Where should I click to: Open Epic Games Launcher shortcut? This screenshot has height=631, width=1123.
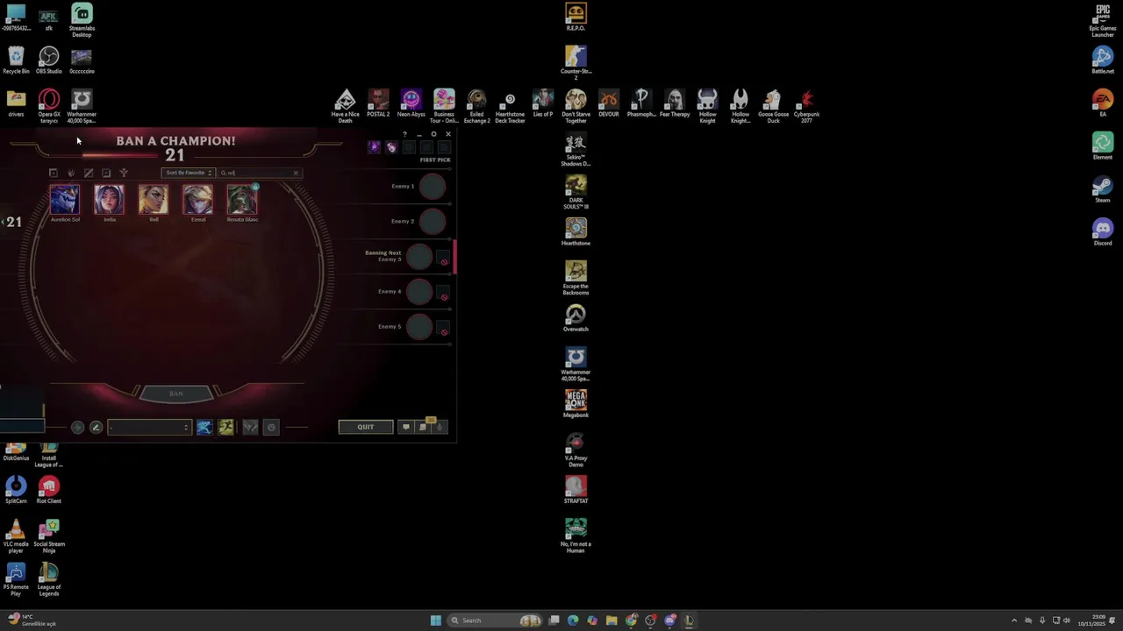click(x=1103, y=21)
